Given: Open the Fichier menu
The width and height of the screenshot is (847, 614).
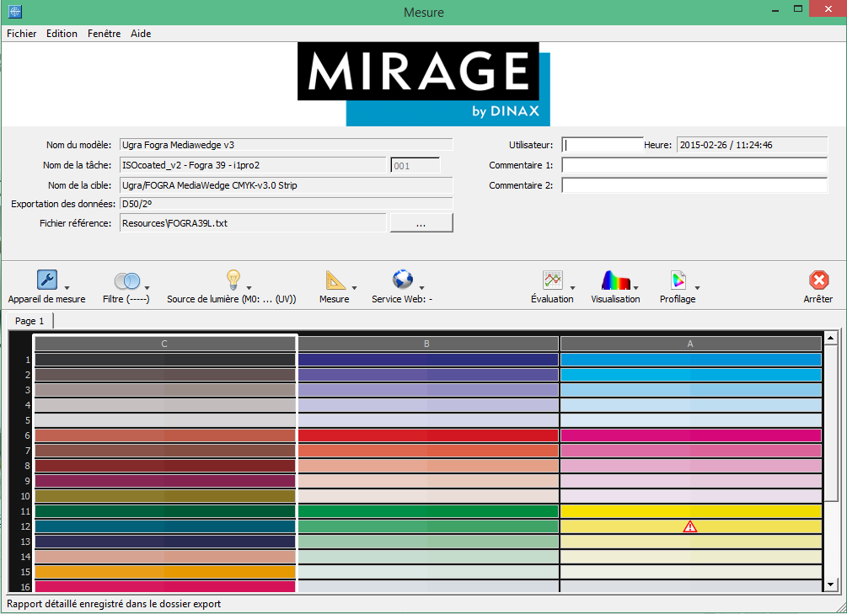Looking at the screenshot, I should tap(22, 34).
